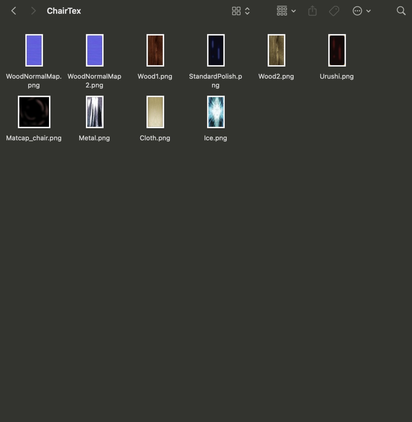Click the Matcap_chair.png file name
This screenshot has height=422, width=412.
pos(34,138)
